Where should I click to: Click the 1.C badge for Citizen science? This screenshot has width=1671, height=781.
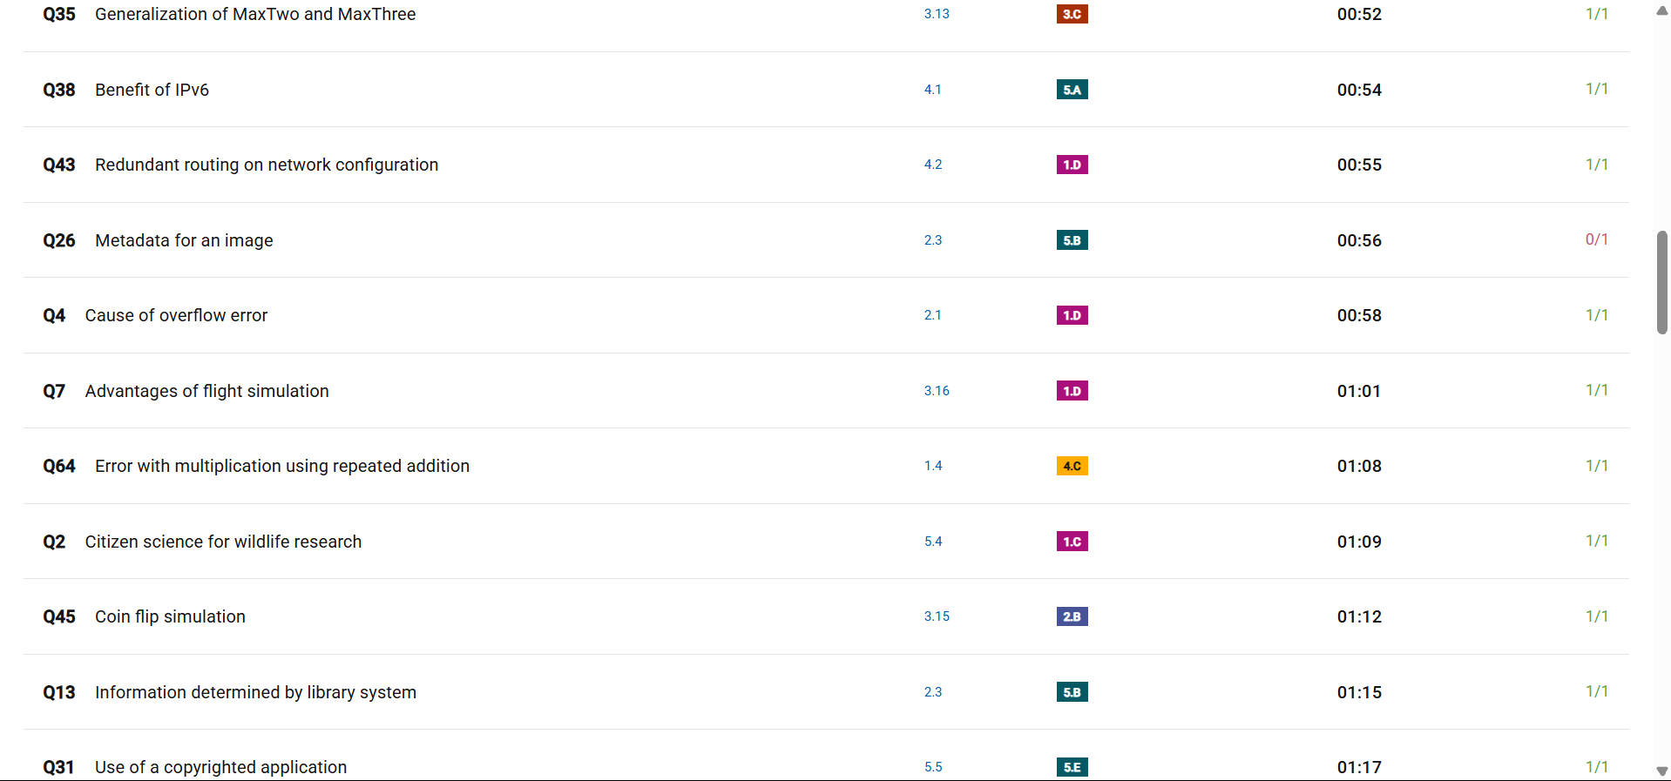pyautogui.click(x=1072, y=542)
